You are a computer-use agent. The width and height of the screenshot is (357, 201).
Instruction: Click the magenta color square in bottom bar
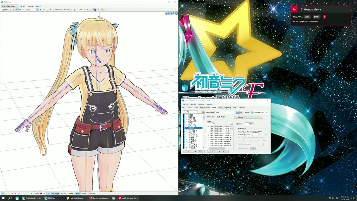(x=41, y=193)
